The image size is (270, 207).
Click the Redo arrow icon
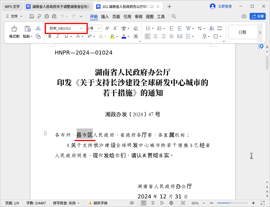tap(74, 16)
